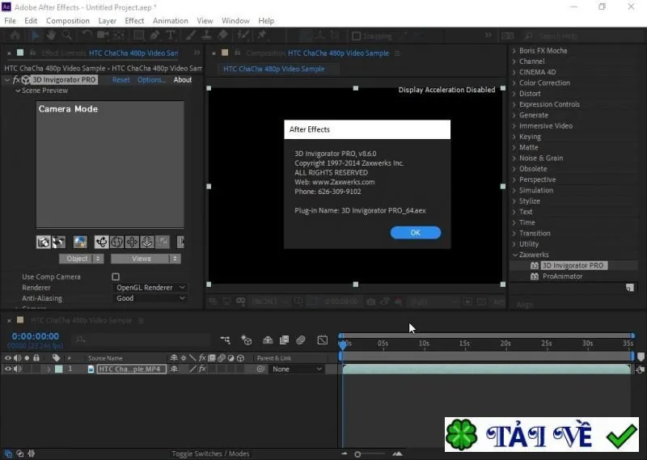Open the Anti-Aliasing dropdown set to Good
Screen dimensions: 647x460
[x=150, y=298]
